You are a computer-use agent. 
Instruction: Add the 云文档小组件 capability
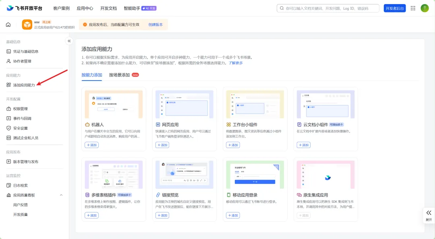point(304,145)
